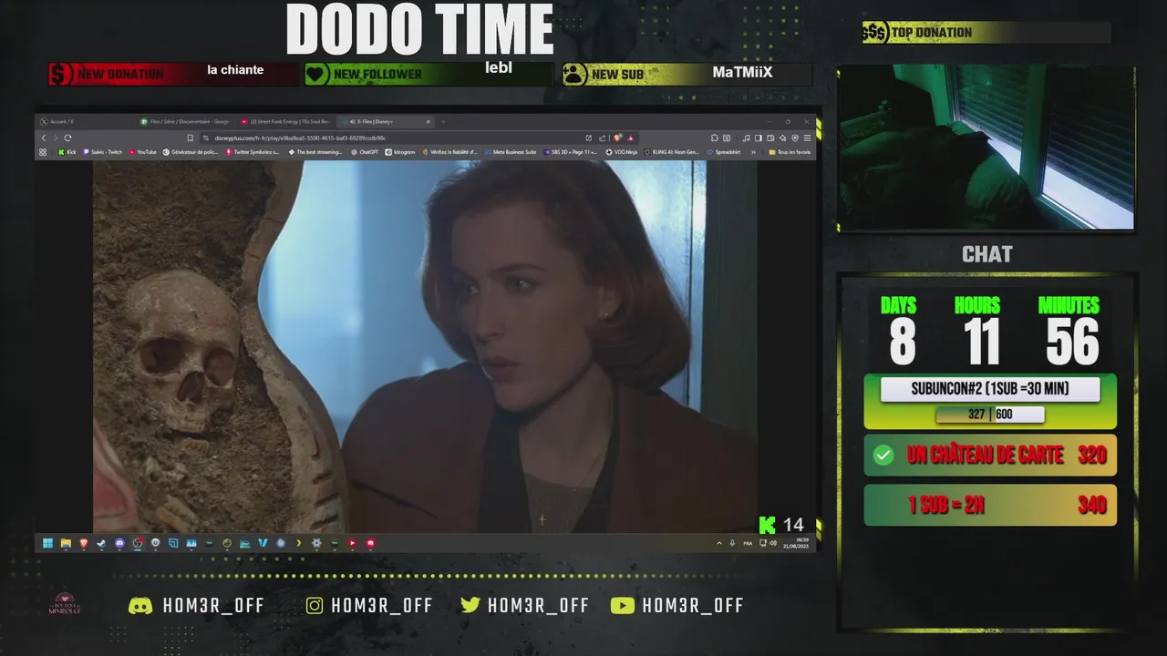The height and width of the screenshot is (656, 1167).
Task: Open the Windows Start menu
Action: (x=48, y=543)
